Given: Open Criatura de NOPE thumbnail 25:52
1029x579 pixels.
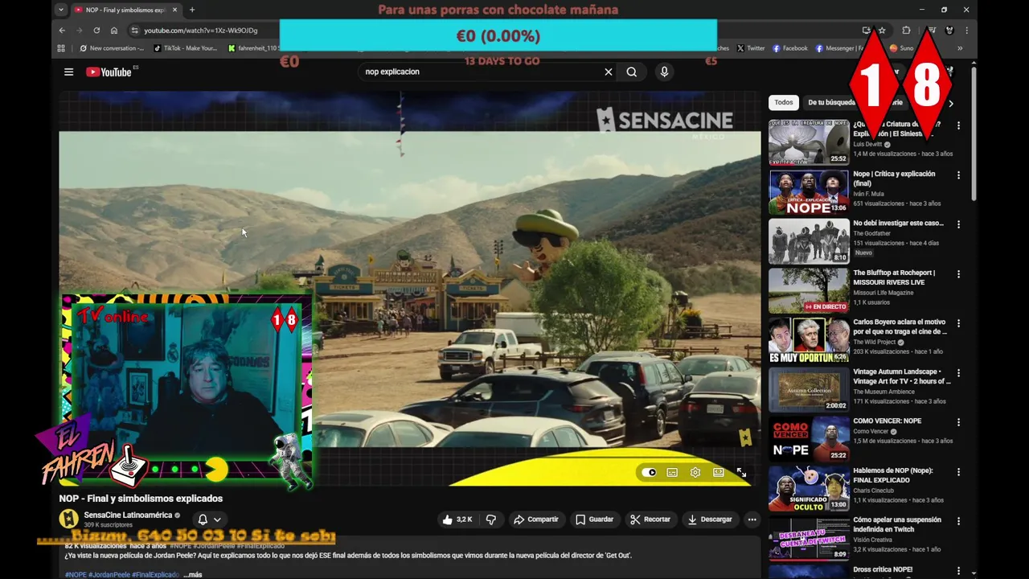Looking at the screenshot, I should 809,142.
